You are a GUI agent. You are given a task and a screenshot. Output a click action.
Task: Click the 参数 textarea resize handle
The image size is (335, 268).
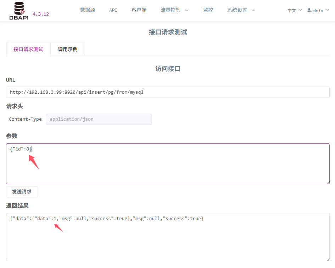(x=328, y=182)
